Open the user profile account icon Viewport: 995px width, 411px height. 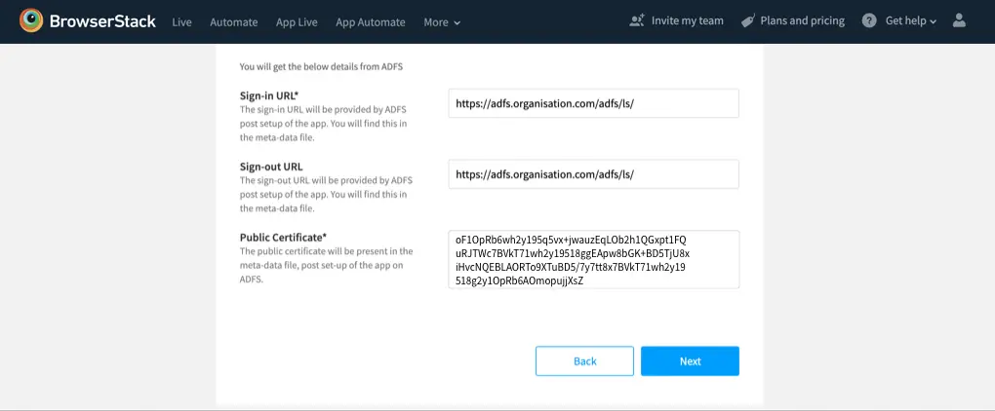pos(959,20)
